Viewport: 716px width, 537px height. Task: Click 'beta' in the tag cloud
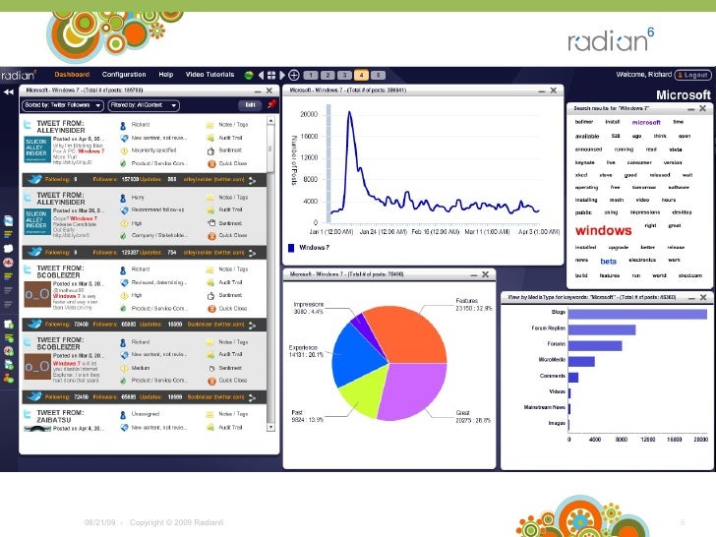tap(608, 262)
